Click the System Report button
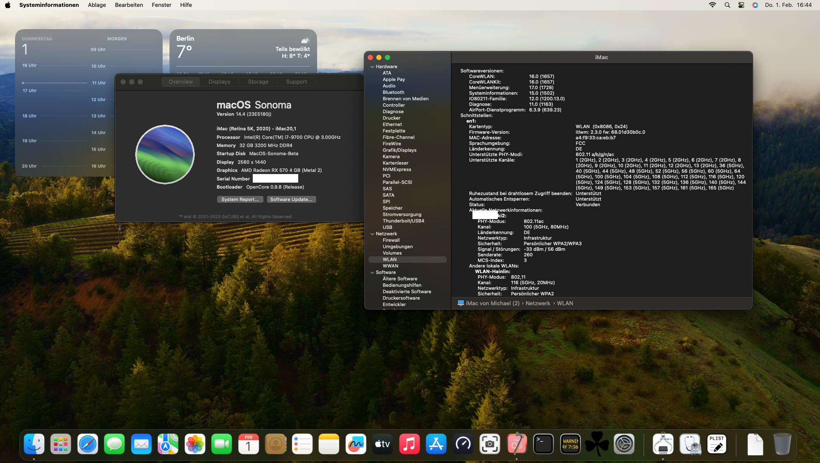 (x=240, y=199)
